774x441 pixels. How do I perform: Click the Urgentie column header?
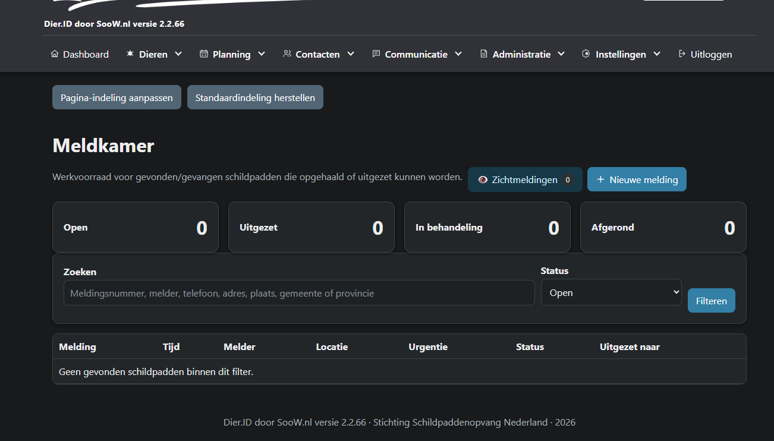point(428,346)
